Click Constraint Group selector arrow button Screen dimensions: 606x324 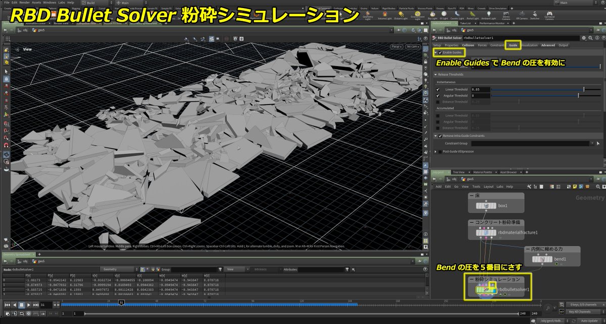coord(598,144)
